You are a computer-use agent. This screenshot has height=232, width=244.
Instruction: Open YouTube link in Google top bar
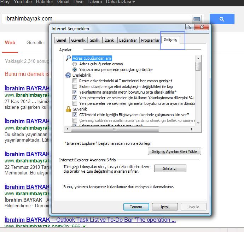click(23, 2)
